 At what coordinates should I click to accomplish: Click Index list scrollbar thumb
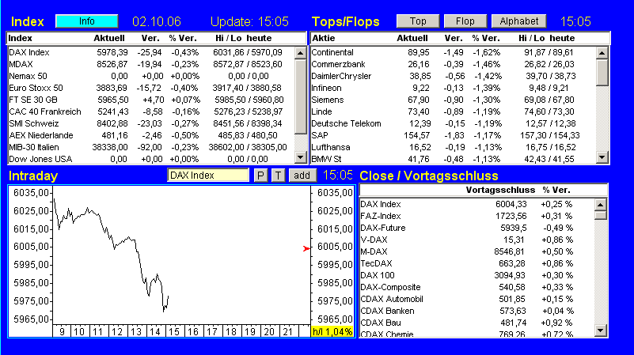tap(301, 96)
